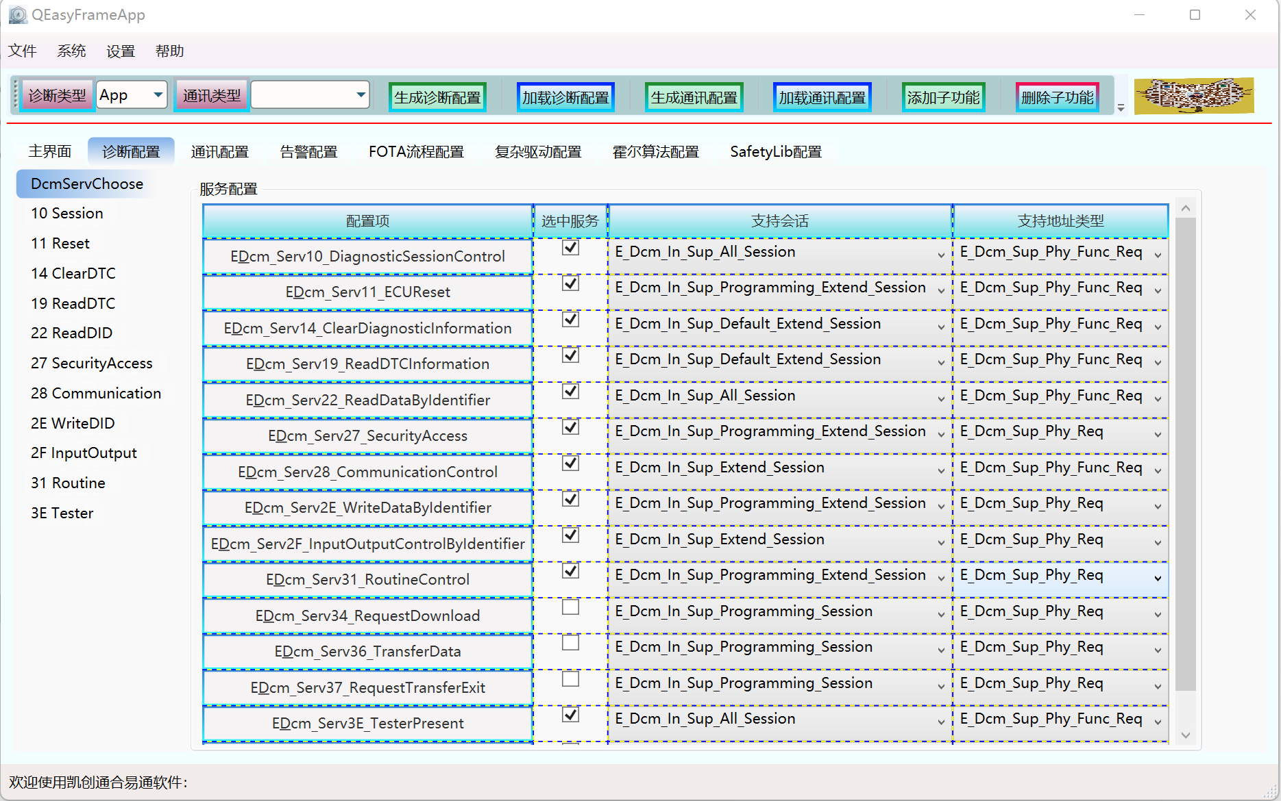The height and width of the screenshot is (801, 1281).
Task: Click the logo image in toolbar
Action: pyautogui.click(x=1194, y=95)
